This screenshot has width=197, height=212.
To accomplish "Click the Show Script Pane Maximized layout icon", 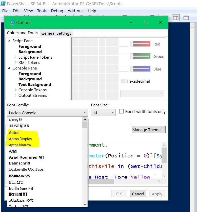I will pyautogui.click(x=186, y=17).
